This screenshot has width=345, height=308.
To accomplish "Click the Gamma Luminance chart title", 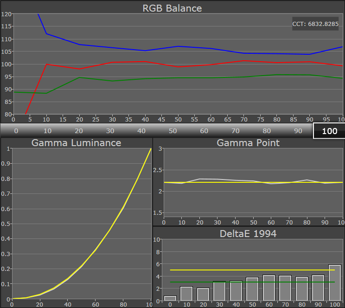I will coord(76,142).
